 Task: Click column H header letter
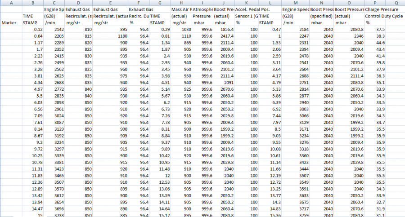[x=181, y=3]
